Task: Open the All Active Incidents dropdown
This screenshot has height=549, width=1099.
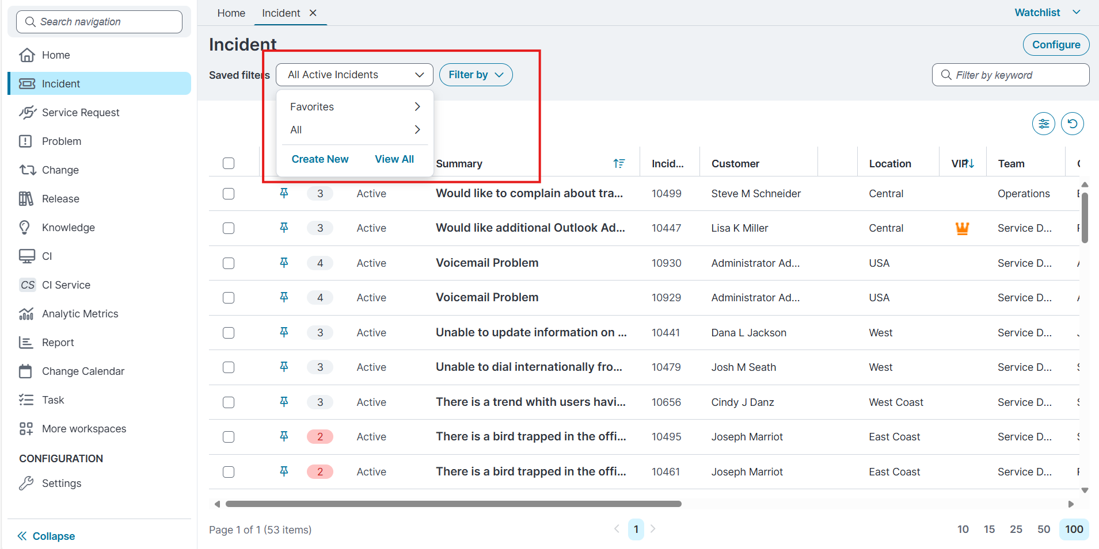Action: (x=355, y=75)
